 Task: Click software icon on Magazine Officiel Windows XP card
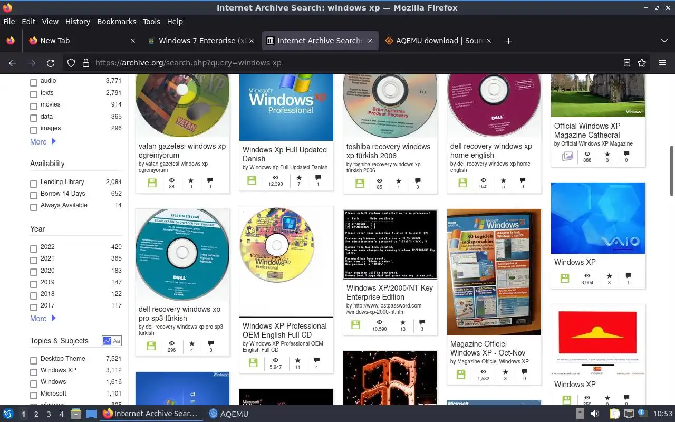coord(461,374)
